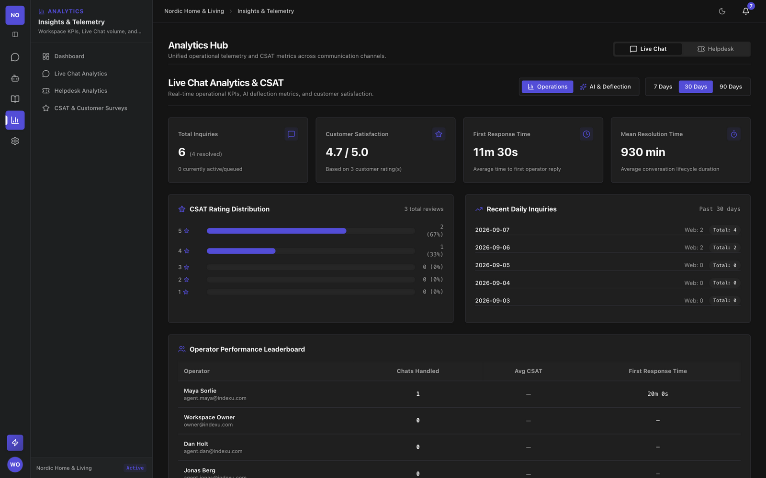This screenshot has width=766, height=478.
Task: Select the Workspace Owner operator row
Action: coord(459,421)
